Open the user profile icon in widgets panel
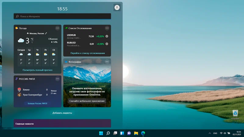This screenshot has height=137, width=244. (117, 8)
